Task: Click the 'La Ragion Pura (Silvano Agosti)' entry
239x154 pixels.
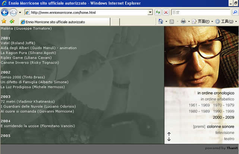Action: 28,53
